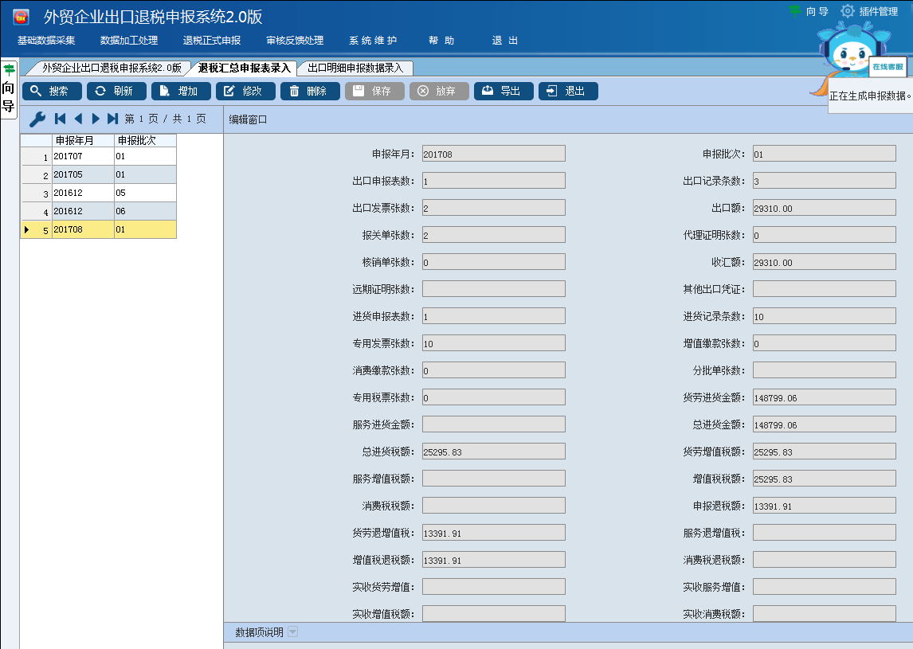Click the 删除 delete button
Viewport: 913px width, 649px height.
tap(310, 92)
